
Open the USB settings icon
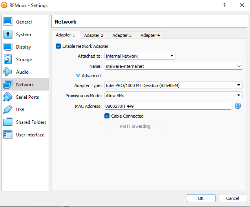(x=8, y=110)
